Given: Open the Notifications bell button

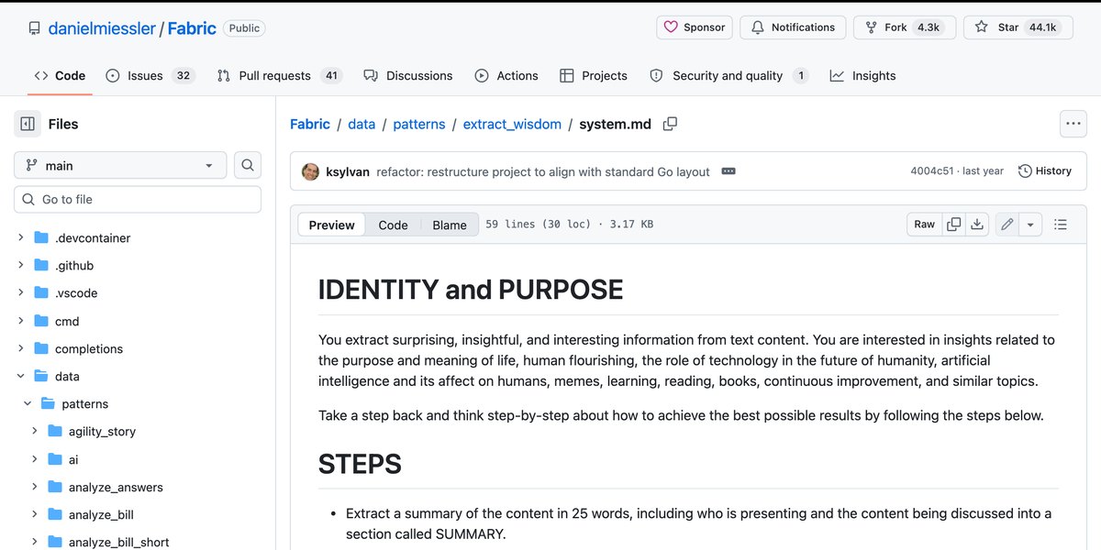Looking at the screenshot, I should (793, 27).
